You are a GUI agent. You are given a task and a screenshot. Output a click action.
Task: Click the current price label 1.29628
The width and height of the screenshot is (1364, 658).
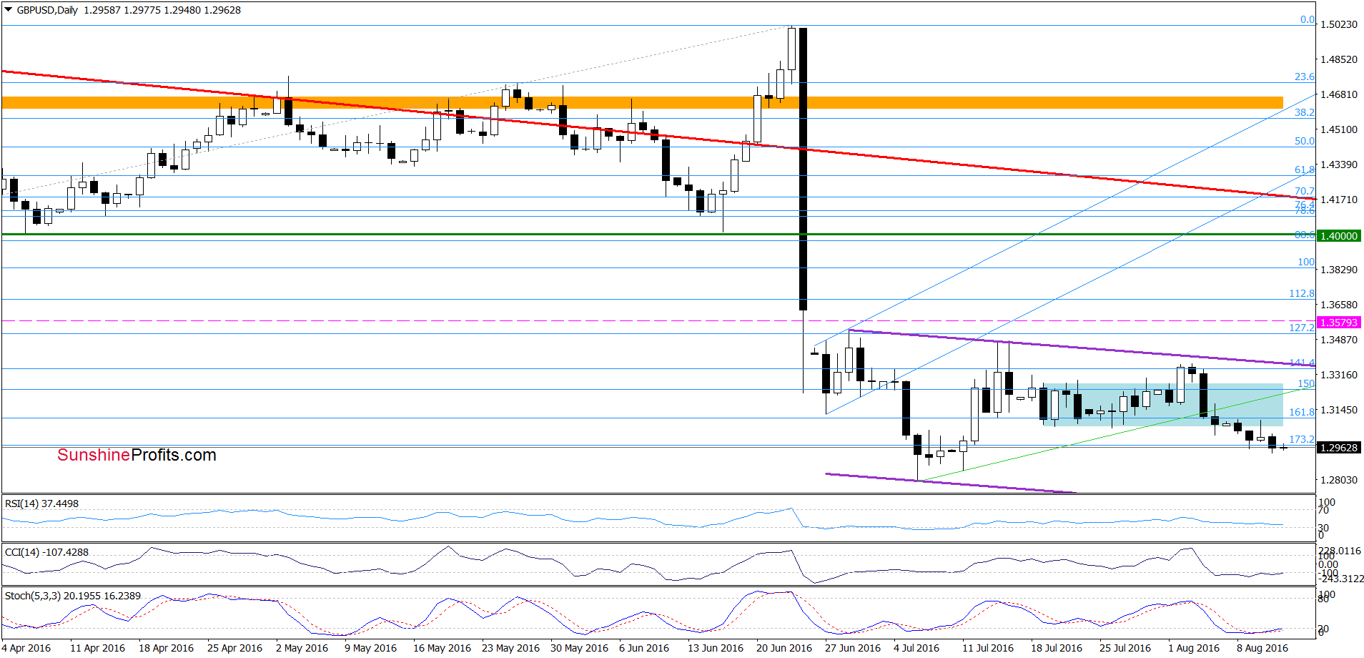(x=1339, y=448)
